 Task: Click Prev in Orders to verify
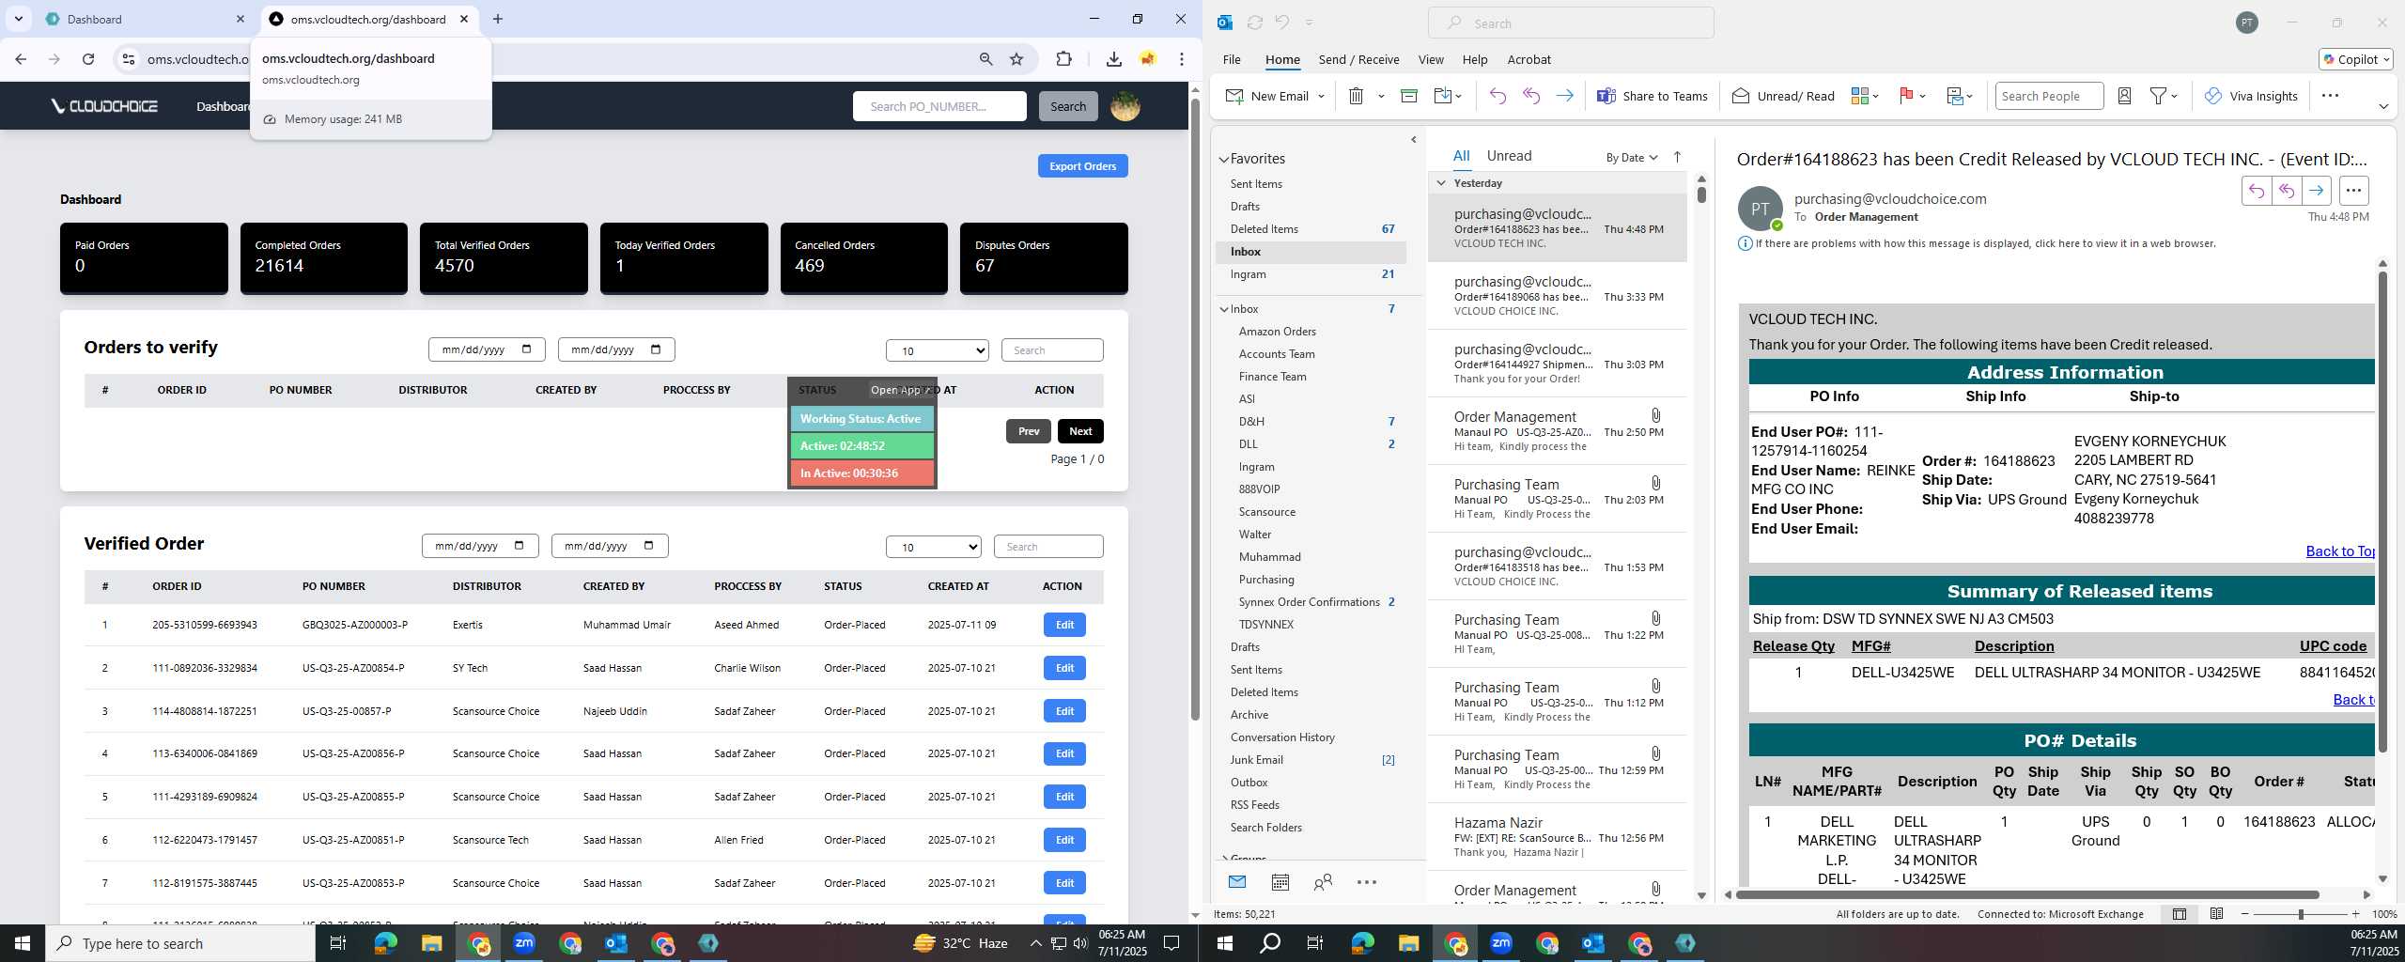pos(1029,431)
